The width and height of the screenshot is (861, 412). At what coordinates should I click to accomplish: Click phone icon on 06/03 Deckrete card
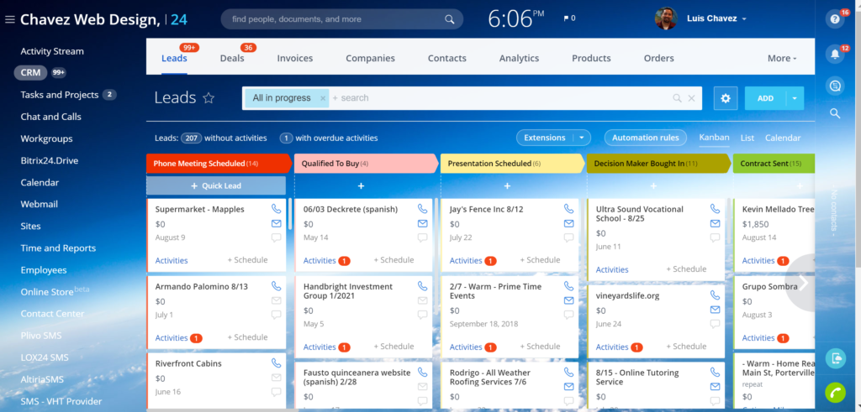pos(422,209)
